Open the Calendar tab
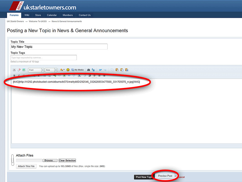Screen dimensions: 242x182 [x=52, y=15]
